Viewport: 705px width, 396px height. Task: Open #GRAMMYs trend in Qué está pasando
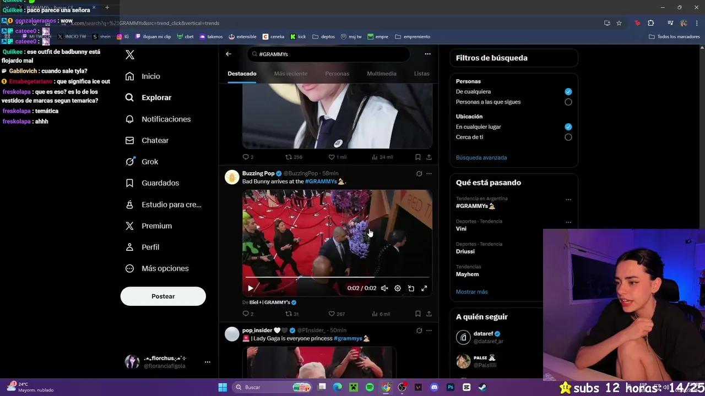tap(475, 206)
